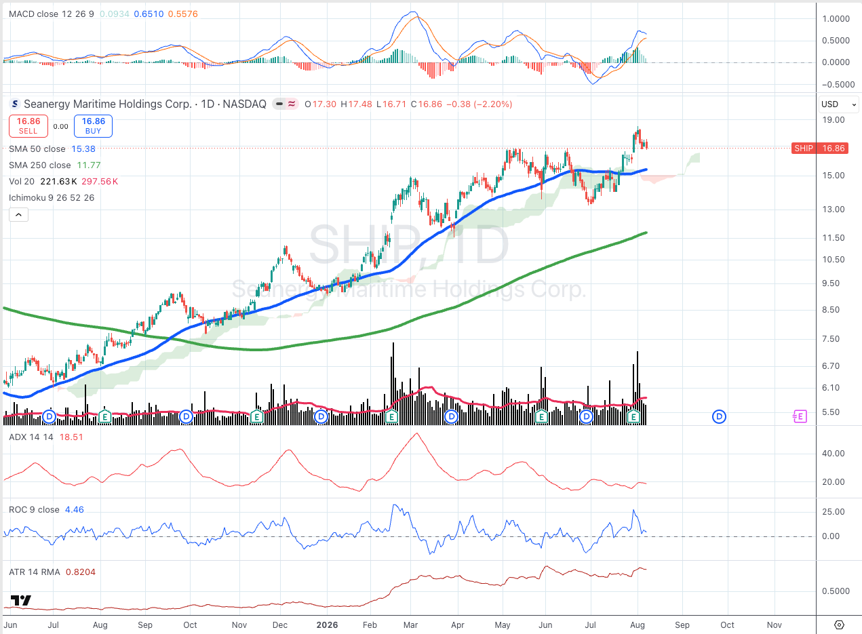This screenshot has width=862, height=634.
Task: Click the May label on the time axis
Action: pyautogui.click(x=503, y=624)
